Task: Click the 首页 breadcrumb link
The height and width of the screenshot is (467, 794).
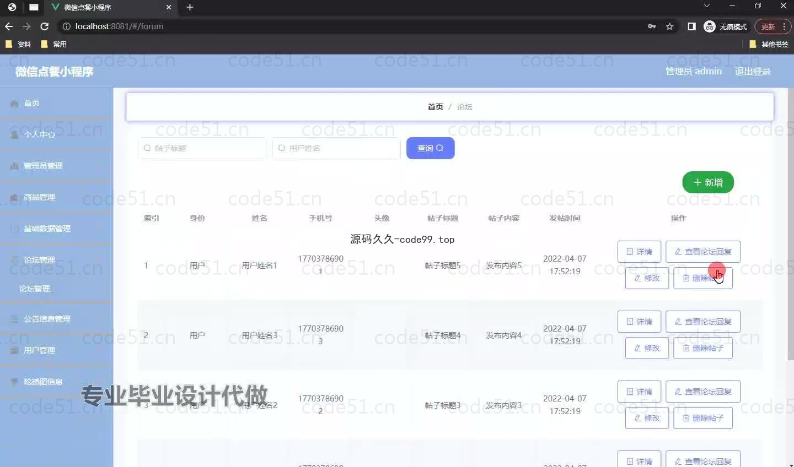Action: (435, 107)
